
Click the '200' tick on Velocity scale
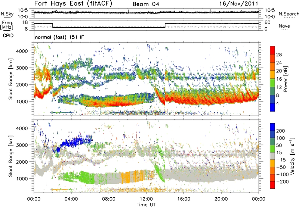[x=281, y=131]
